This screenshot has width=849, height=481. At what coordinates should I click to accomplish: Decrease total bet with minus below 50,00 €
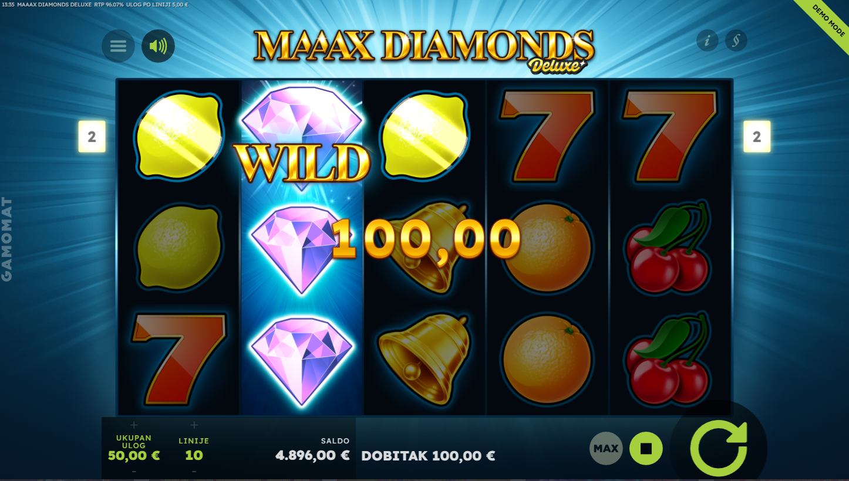click(x=134, y=471)
